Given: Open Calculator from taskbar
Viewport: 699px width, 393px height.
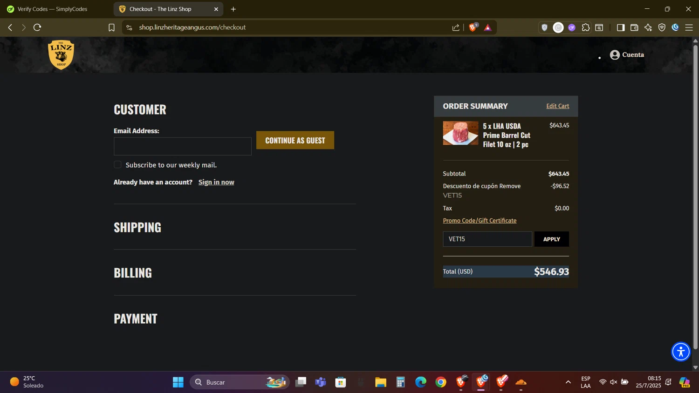Looking at the screenshot, I should (401, 382).
